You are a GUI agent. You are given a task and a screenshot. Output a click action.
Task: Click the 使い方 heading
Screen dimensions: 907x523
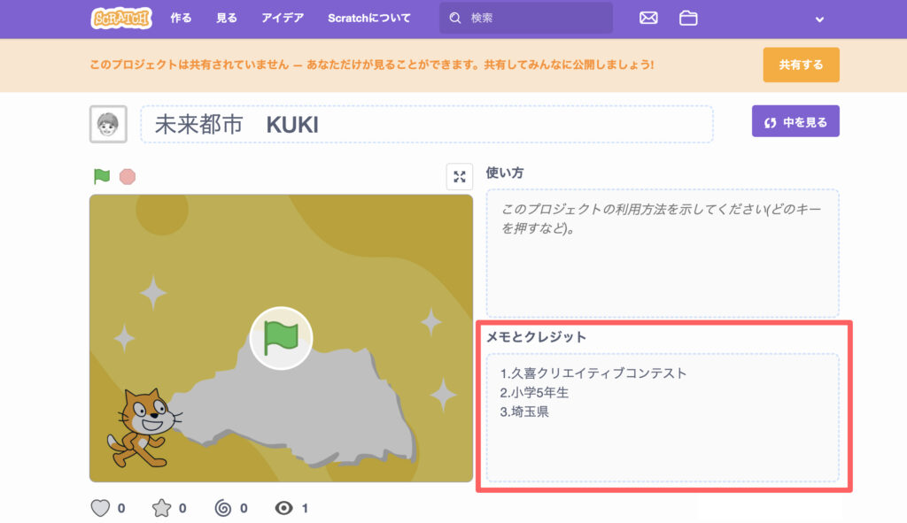click(504, 173)
